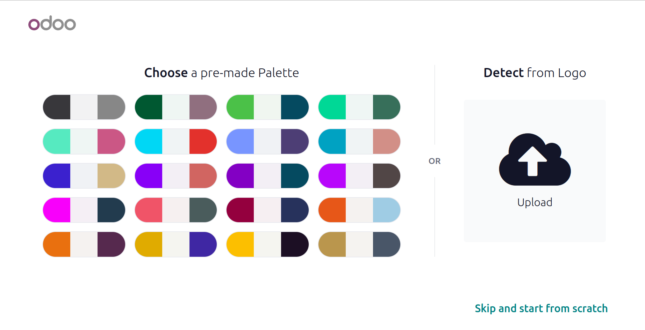This screenshot has width=645, height=330.
Task: Pick the coral pink and dark gray-green palette
Action: [176, 210]
